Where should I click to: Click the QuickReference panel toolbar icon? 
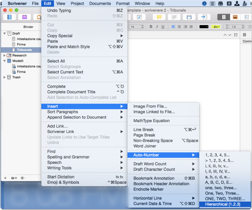point(189,17)
